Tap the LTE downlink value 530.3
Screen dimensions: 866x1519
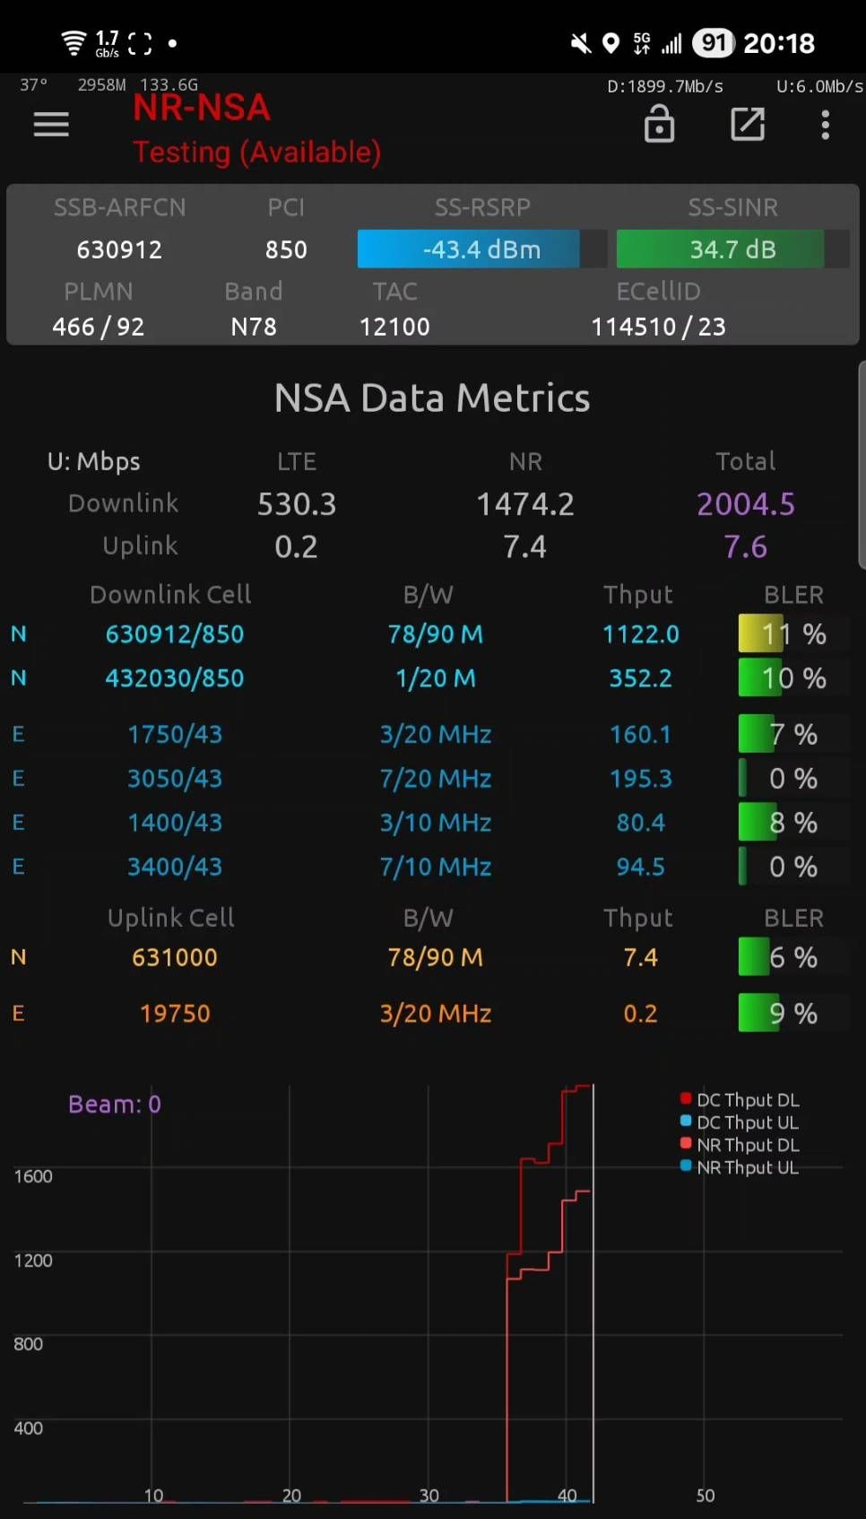pos(297,504)
